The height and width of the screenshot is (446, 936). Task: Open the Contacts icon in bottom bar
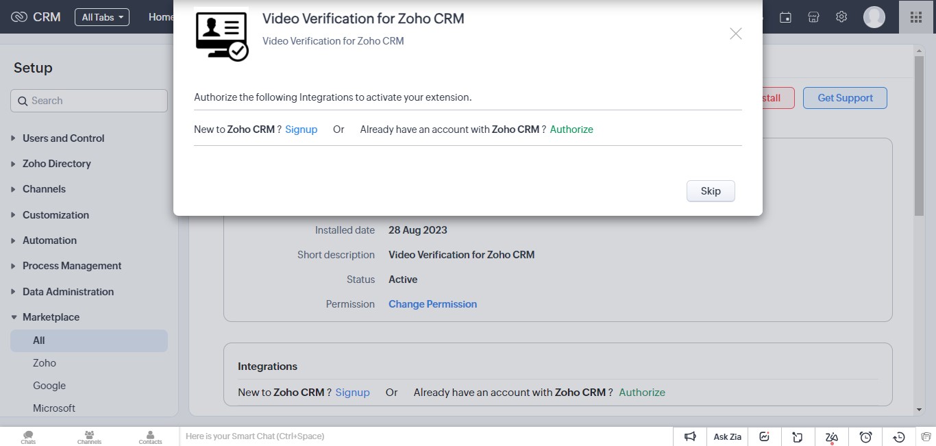(150, 436)
